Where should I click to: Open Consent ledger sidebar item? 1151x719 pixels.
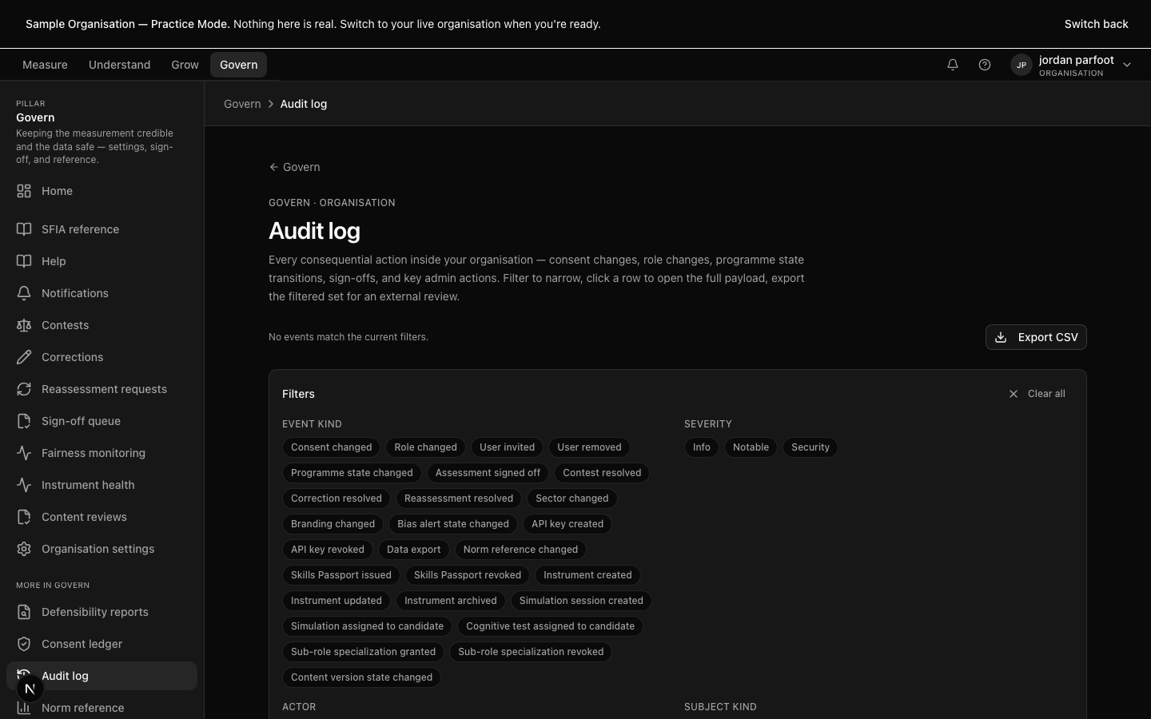tap(102, 644)
